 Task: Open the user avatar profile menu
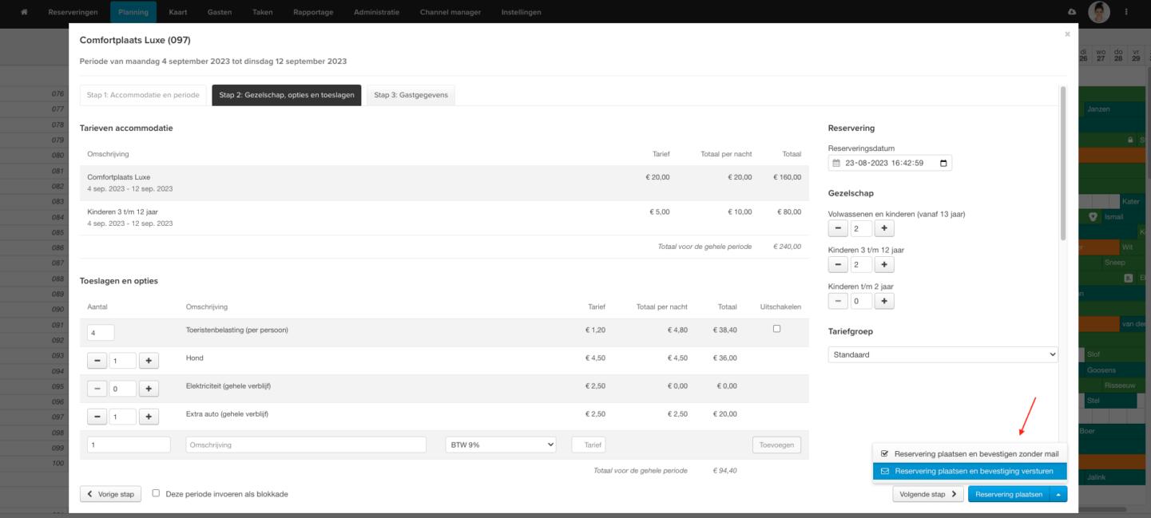(x=1099, y=12)
